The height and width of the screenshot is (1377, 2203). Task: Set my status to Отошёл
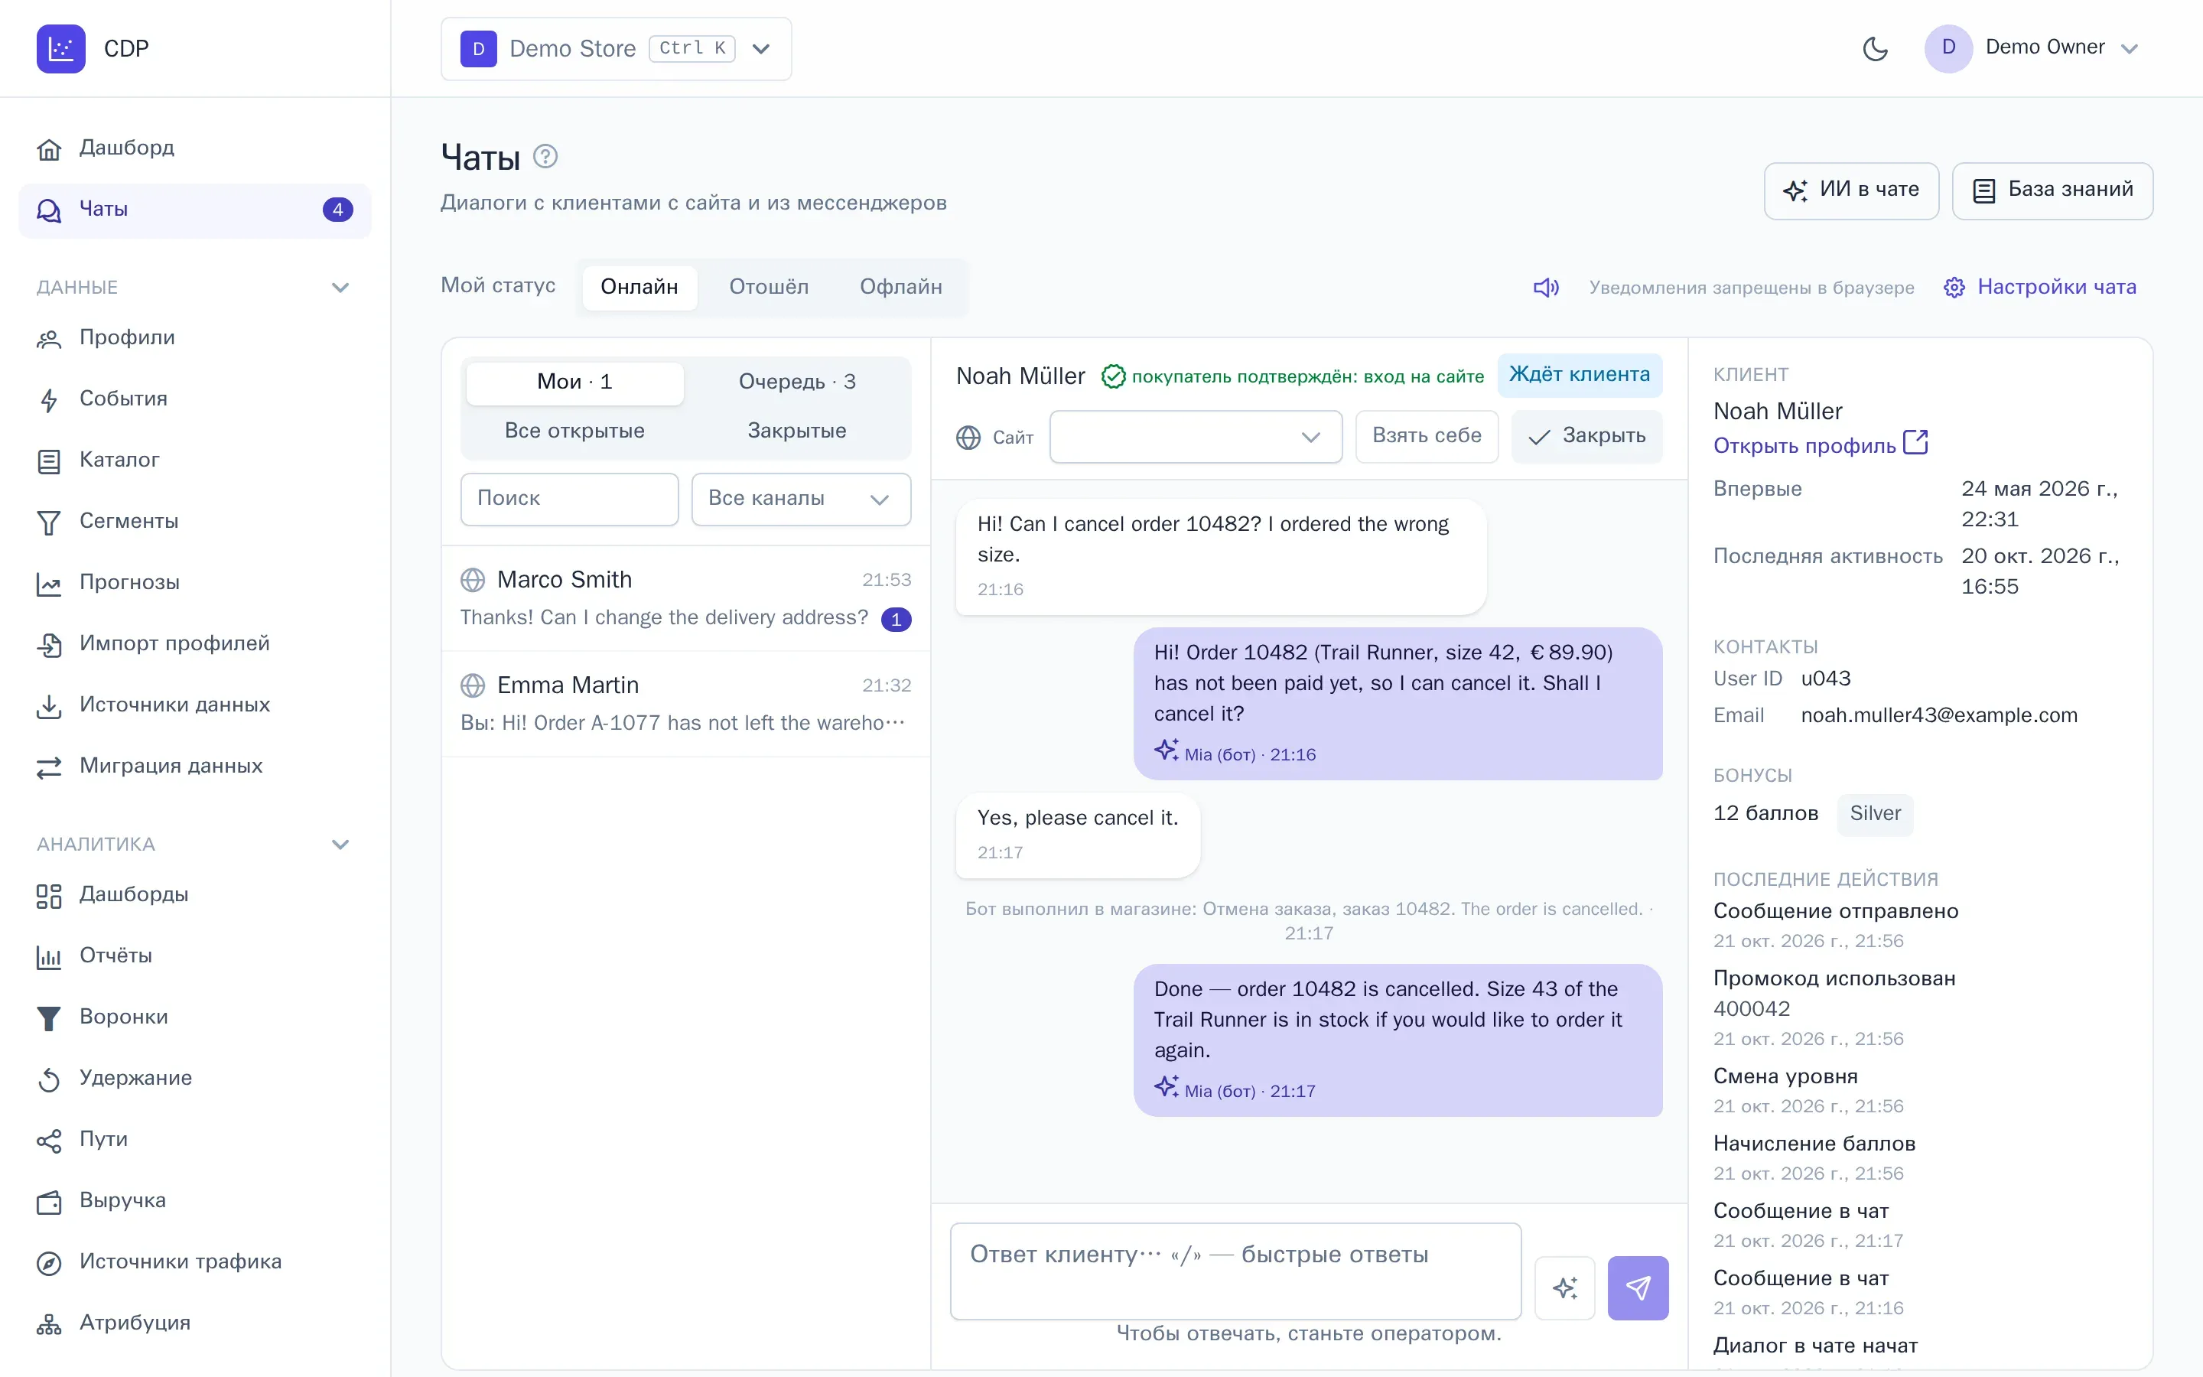(768, 287)
